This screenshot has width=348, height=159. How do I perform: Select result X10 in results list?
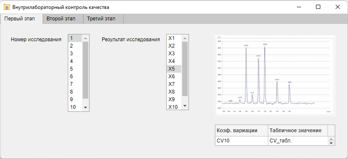pos(174,107)
